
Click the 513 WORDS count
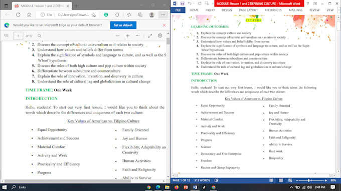(202, 180)
